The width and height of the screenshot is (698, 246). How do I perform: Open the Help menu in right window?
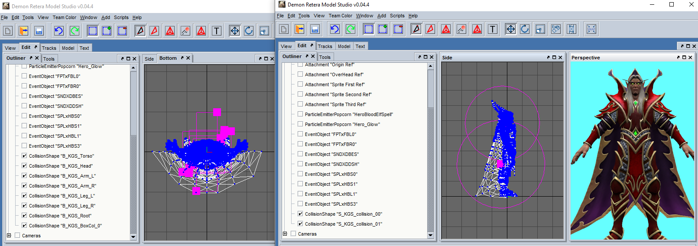413,16
